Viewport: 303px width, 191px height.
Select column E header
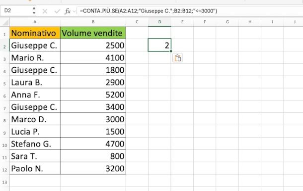click(x=182, y=22)
